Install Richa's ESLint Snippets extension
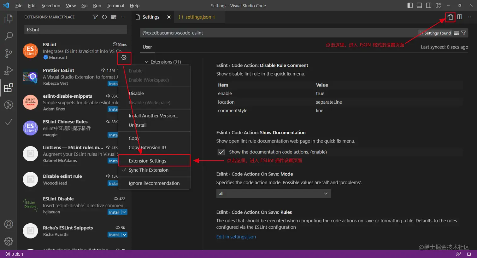Screen dimensions: 477x258 tap(114, 235)
